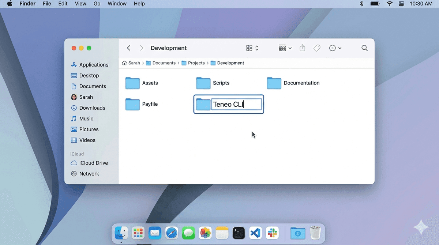Open the Music folder from the sidebar
This screenshot has height=245, width=439.
86,118
